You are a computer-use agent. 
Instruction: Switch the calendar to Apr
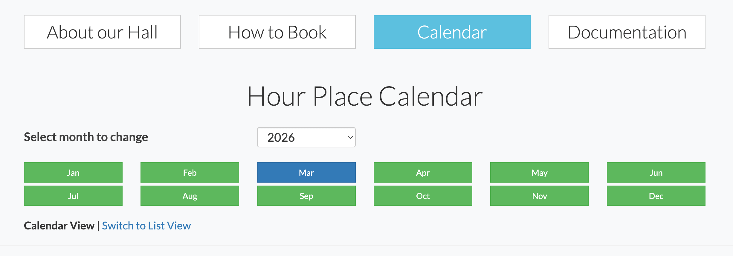click(423, 172)
